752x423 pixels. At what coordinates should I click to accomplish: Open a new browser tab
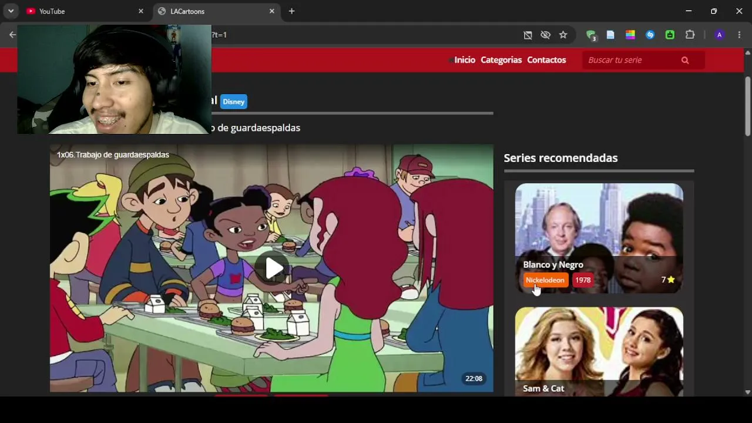pyautogui.click(x=291, y=11)
